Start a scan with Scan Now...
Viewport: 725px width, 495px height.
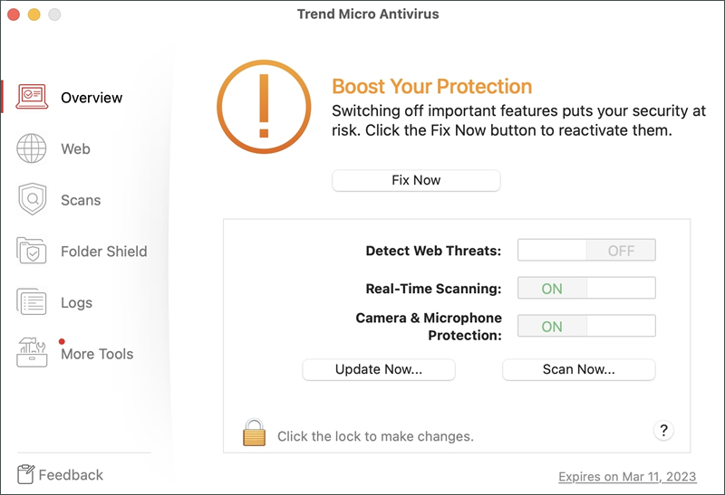579,369
